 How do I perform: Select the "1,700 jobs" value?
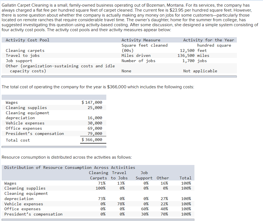[195, 61]
